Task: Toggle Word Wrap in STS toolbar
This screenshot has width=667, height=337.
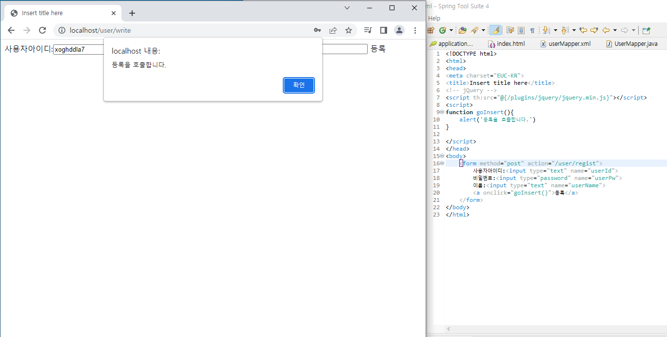Action: coord(510,30)
